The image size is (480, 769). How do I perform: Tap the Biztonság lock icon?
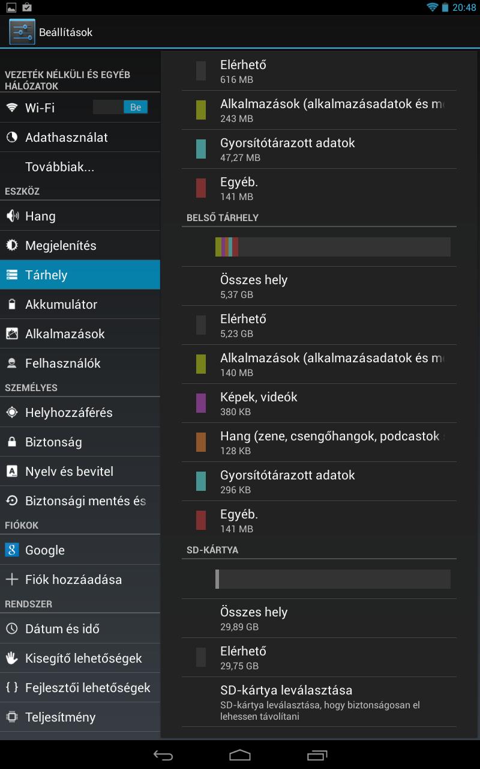[x=11, y=442]
